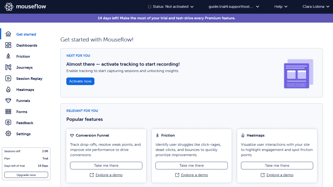Image resolution: width=333 pixels, height=187 pixels.
Task: Click the 14 days left trial banner
Action: pyautogui.click(x=166, y=18)
